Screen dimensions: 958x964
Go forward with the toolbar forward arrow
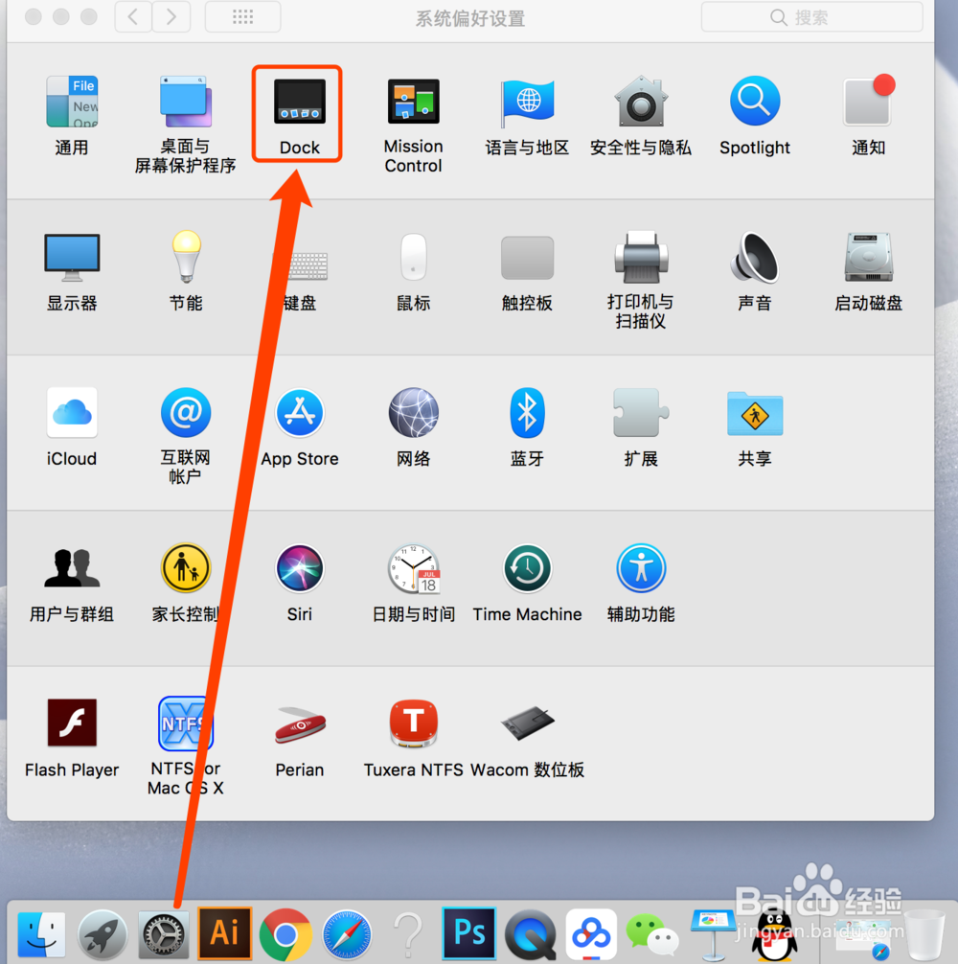point(171,16)
